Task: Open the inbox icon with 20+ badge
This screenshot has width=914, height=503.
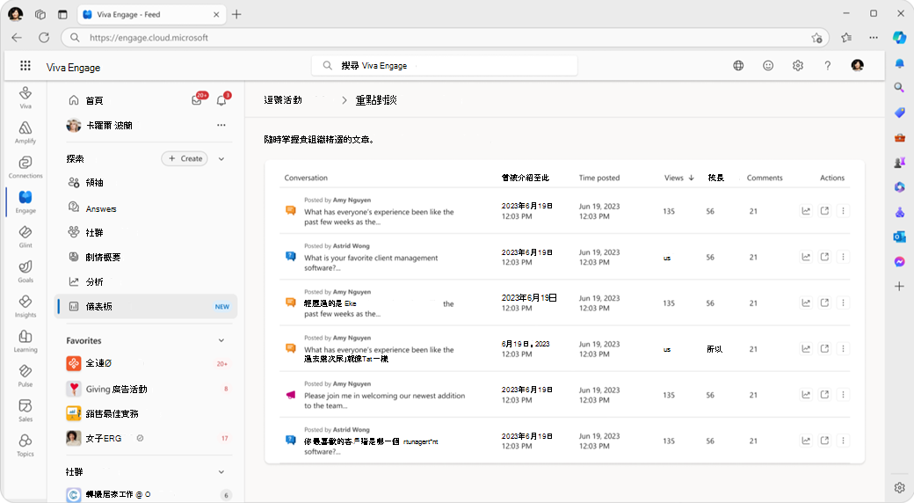Action: tap(197, 100)
